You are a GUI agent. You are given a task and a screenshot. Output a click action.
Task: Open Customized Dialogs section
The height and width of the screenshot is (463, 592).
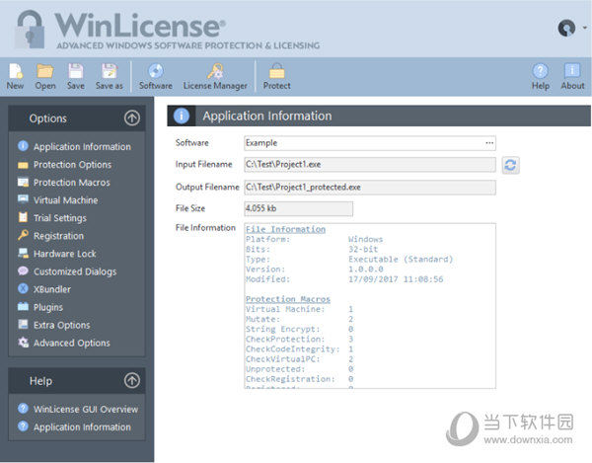point(67,271)
